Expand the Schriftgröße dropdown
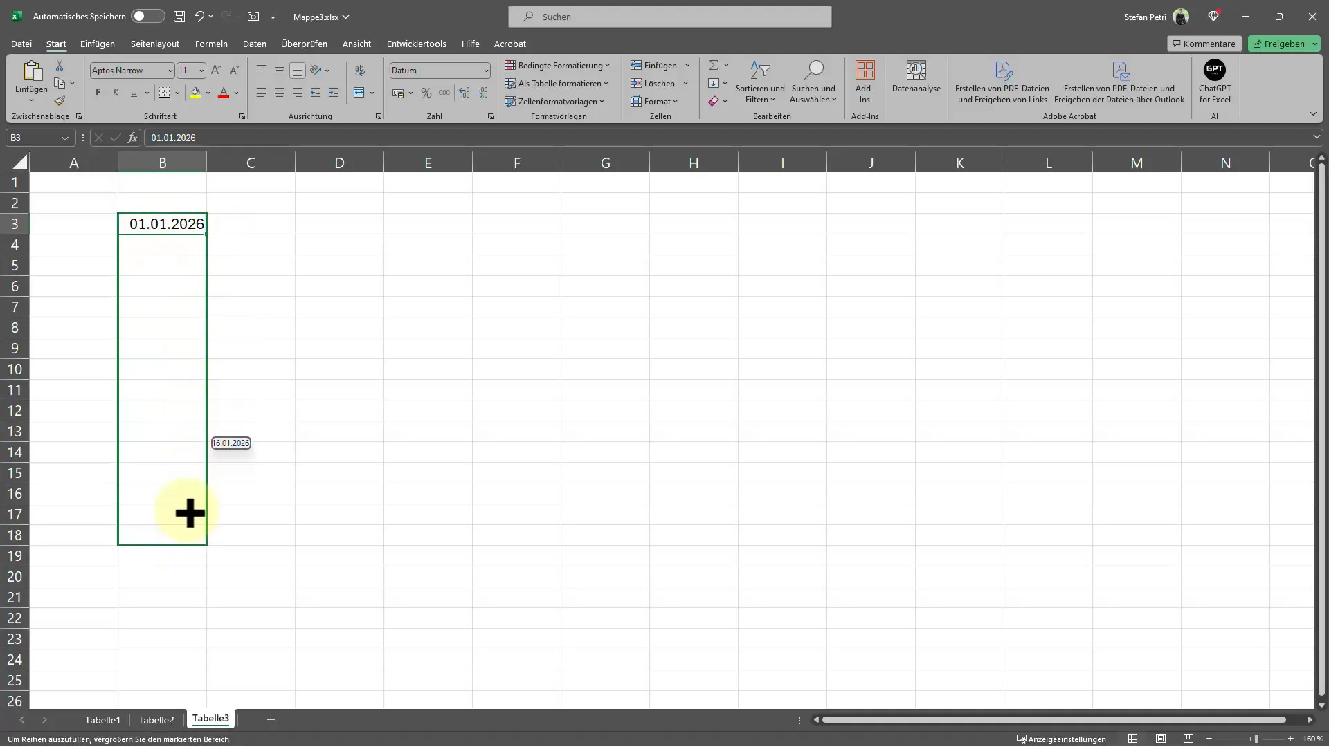Image resolution: width=1329 pixels, height=747 pixels. point(201,71)
